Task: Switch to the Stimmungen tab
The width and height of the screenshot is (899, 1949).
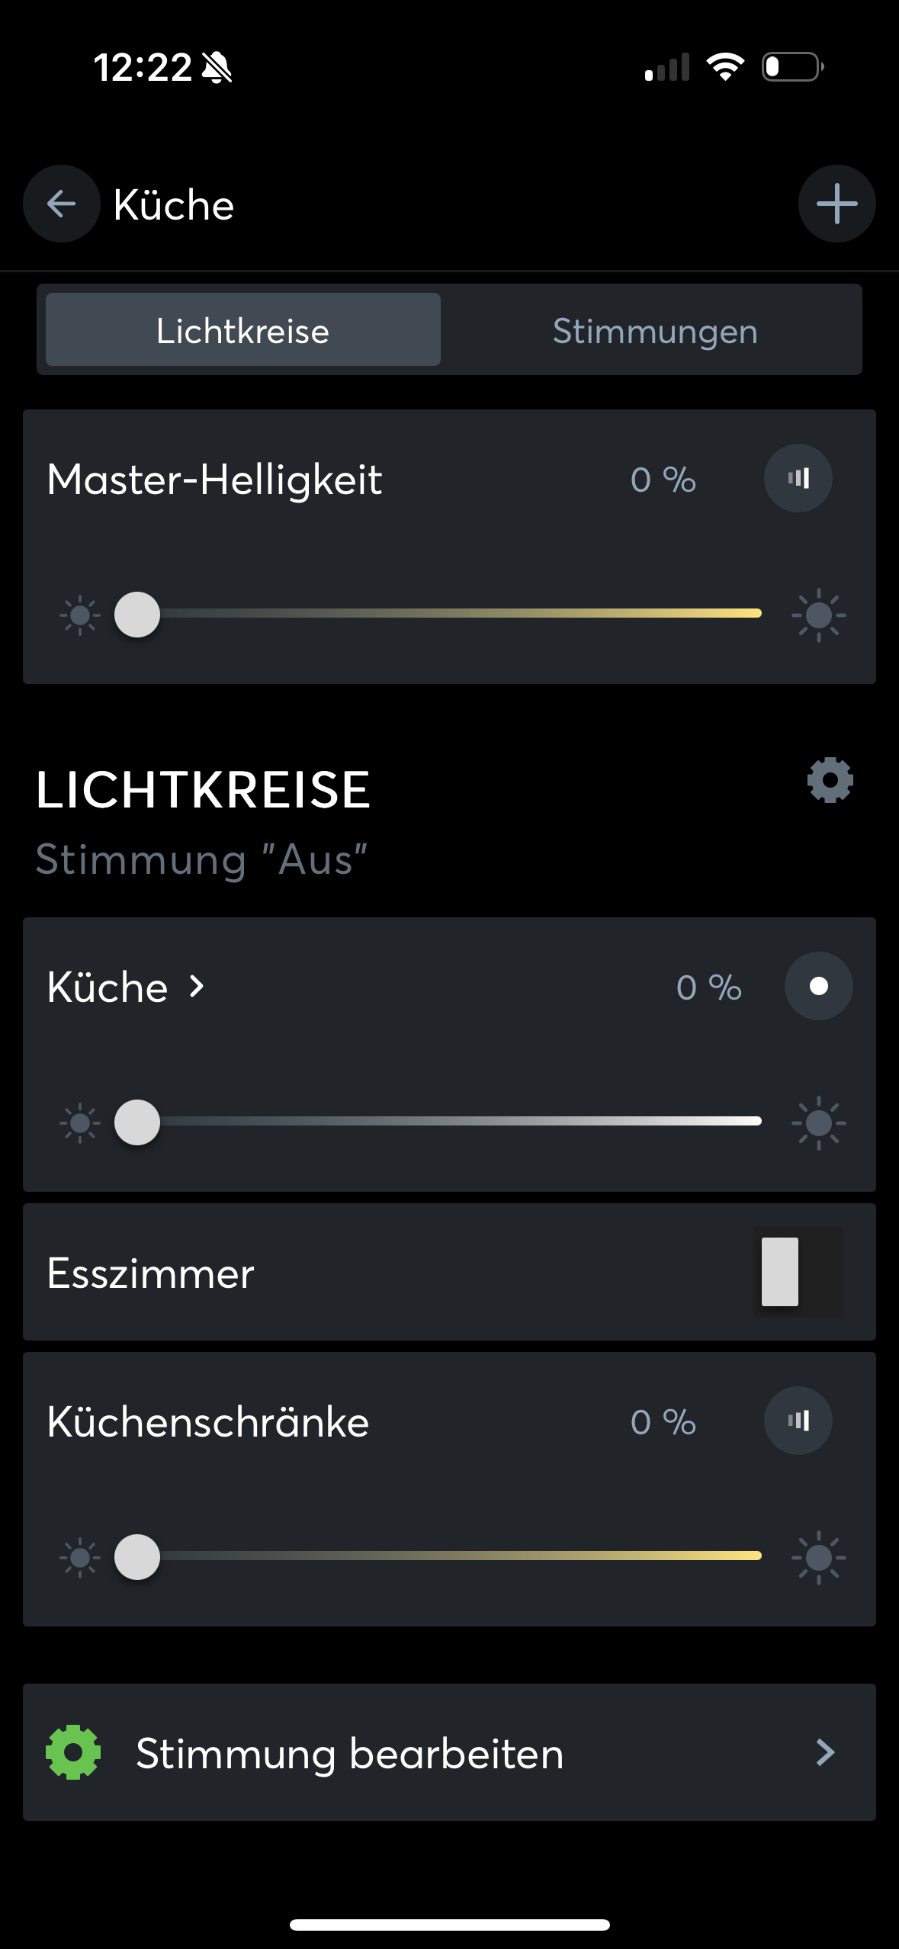Action: tap(654, 331)
